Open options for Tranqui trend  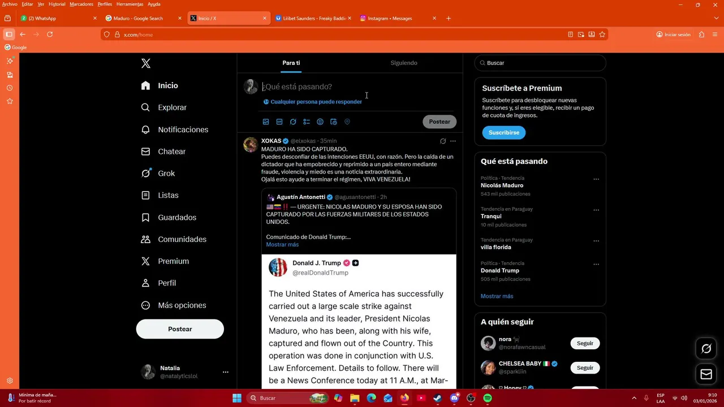[596, 210]
